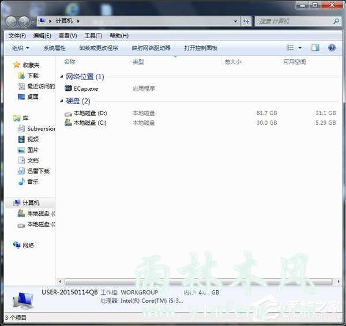
Task: Expand the arrow after 计算机 in address bar
Action: 78,21
